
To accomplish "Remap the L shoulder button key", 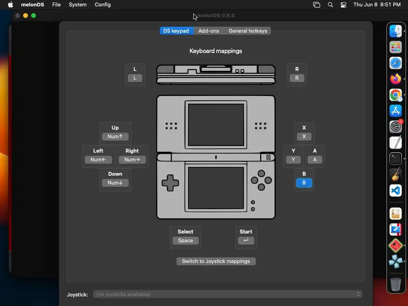I will coord(135,78).
